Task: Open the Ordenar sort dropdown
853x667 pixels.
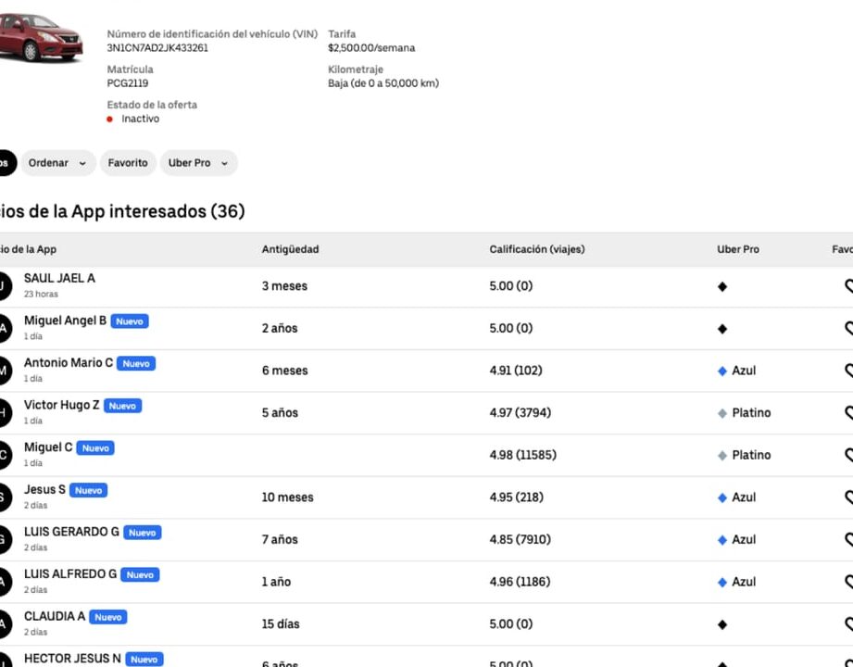Action: pos(57,163)
